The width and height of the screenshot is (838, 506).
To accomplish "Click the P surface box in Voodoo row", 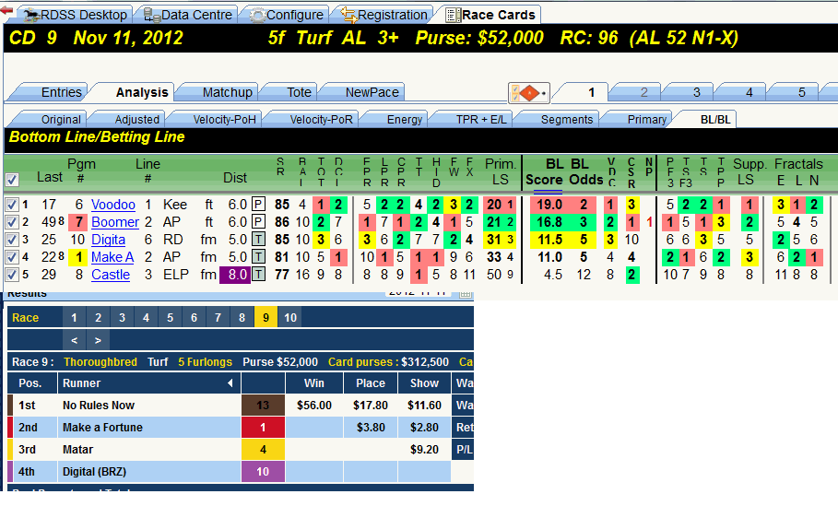I will click(x=259, y=205).
